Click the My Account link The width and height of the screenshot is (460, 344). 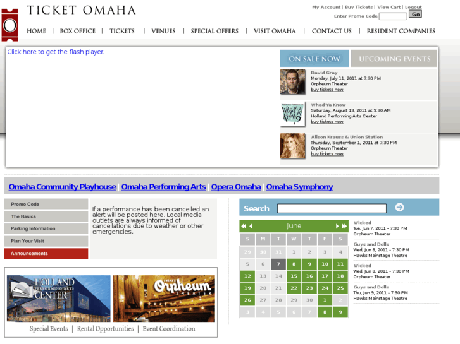click(326, 7)
